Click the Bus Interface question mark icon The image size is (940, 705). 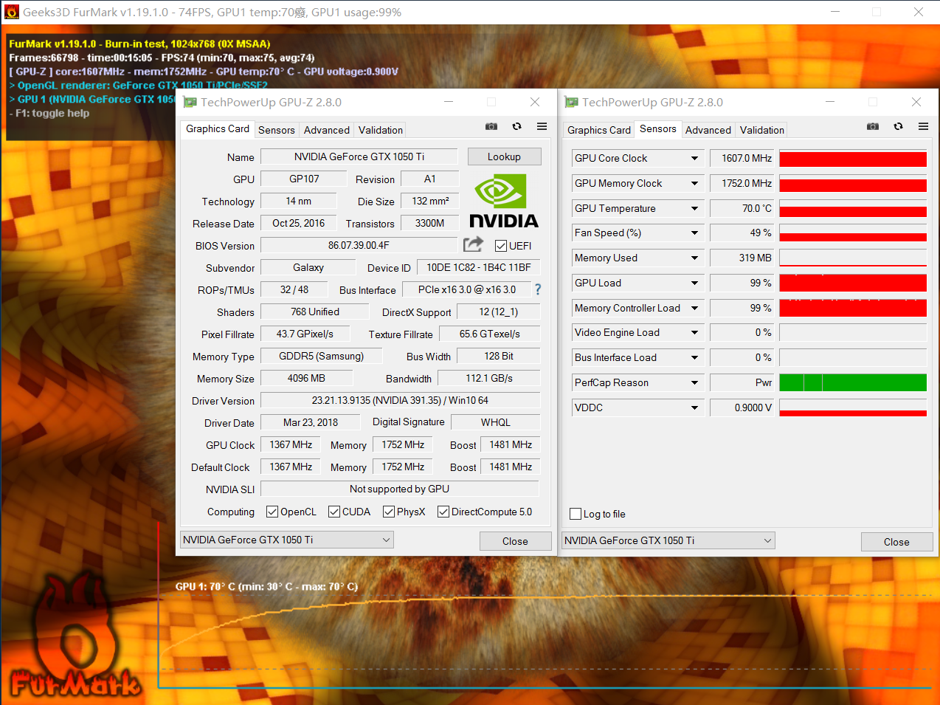point(538,289)
